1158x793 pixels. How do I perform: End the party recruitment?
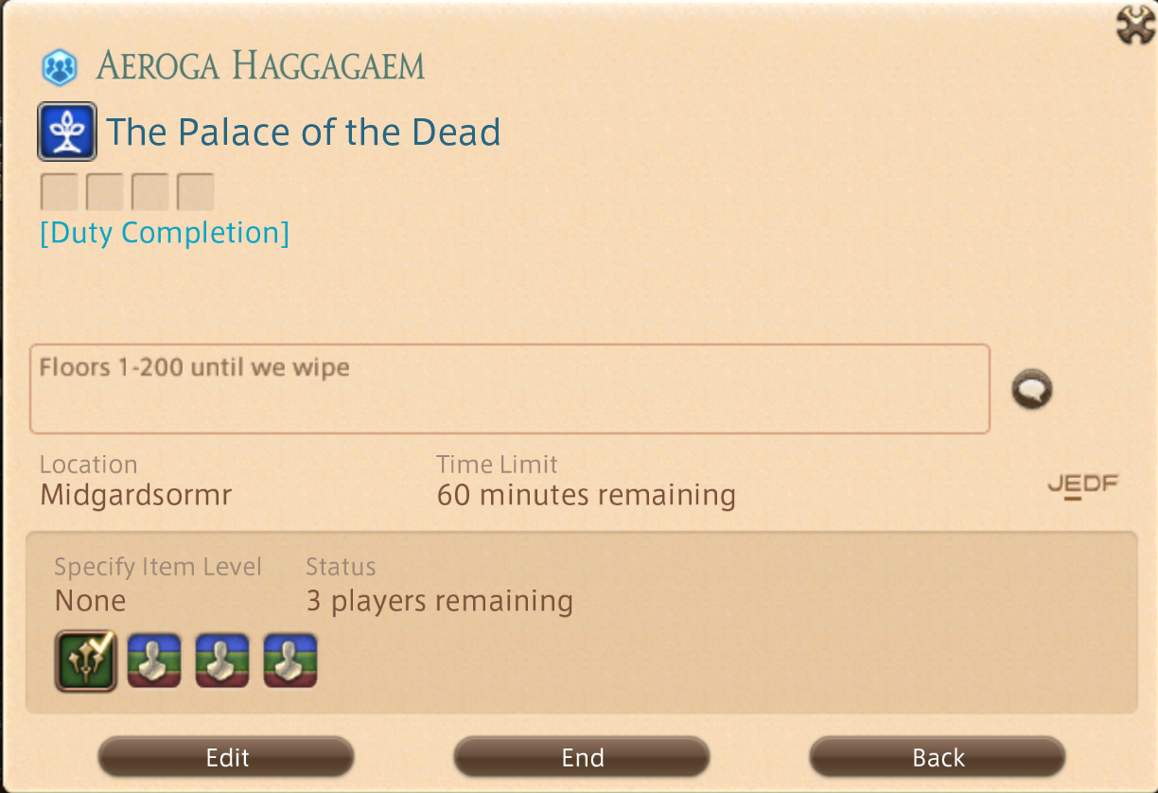click(x=582, y=757)
